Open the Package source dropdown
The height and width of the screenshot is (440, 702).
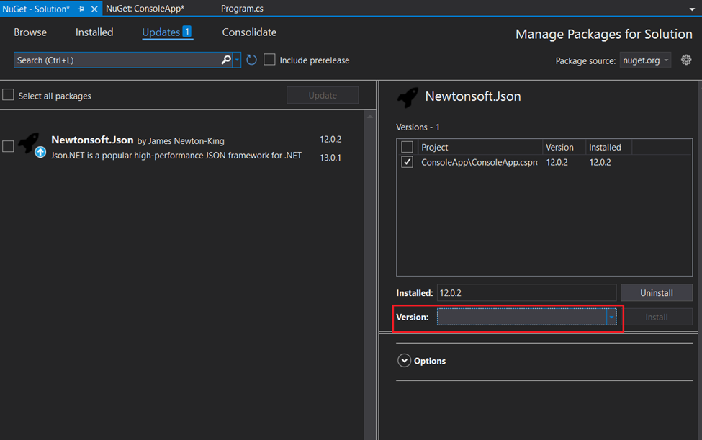pyautogui.click(x=645, y=60)
